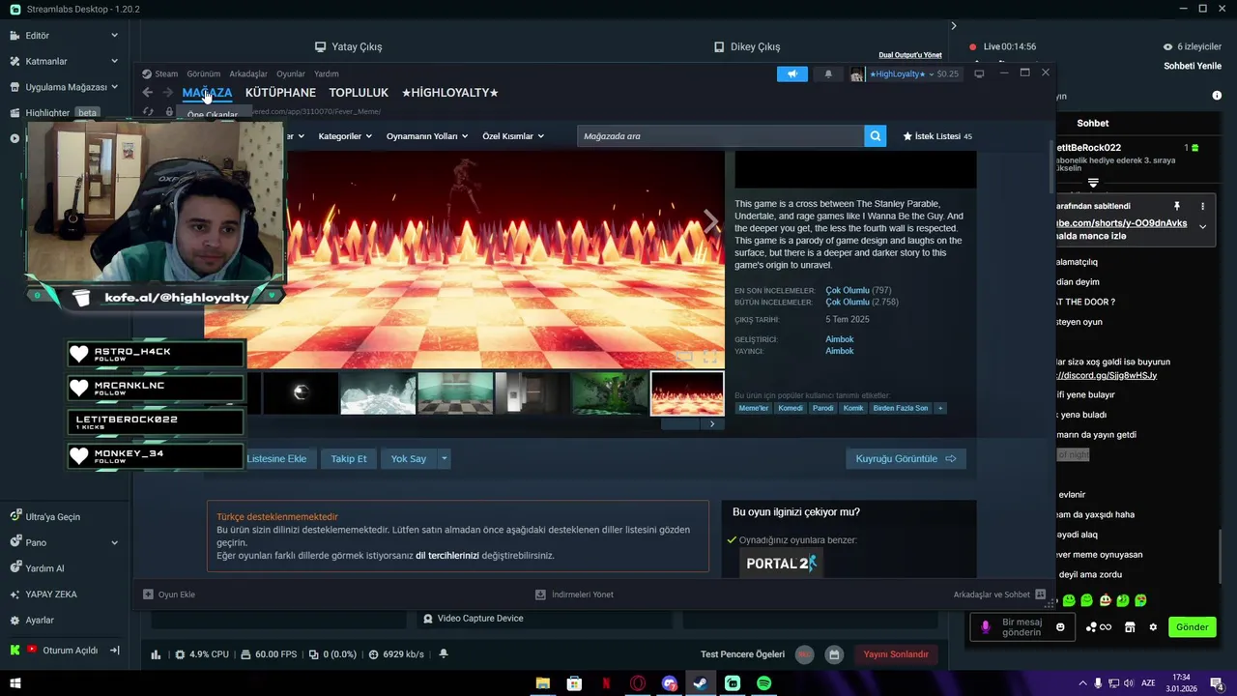Open performance stats bar-chart icon in Streamlabs

click(156, 654)
